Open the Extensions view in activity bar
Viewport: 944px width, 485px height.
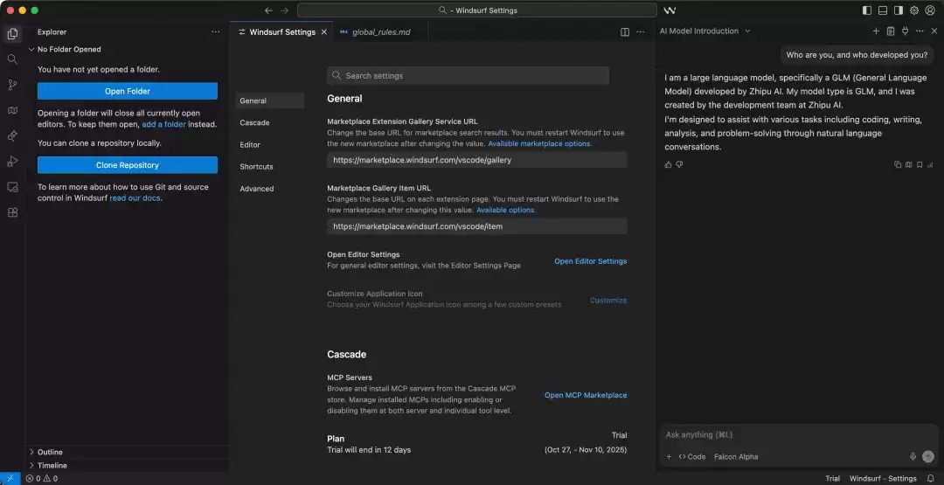[x=12, y=212]
